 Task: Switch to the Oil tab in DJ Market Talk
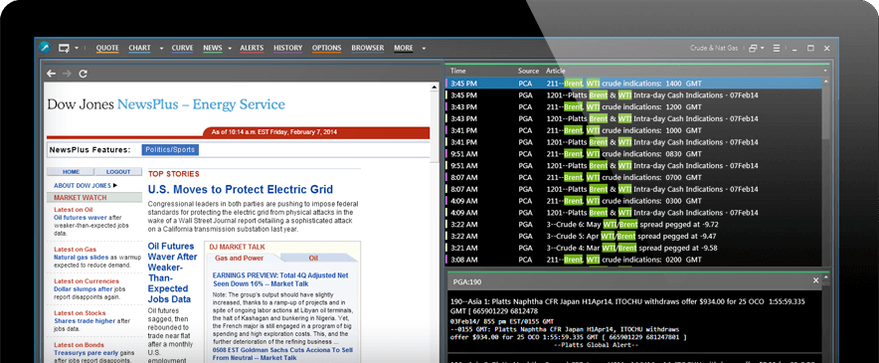pos(313,259)
